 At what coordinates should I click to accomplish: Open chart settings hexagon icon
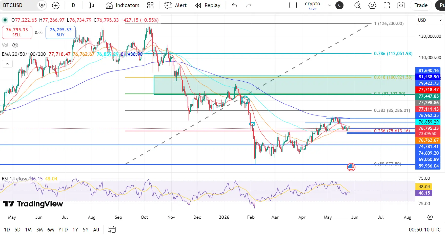pos(372,5)
